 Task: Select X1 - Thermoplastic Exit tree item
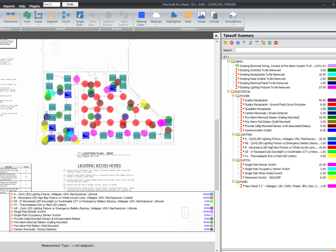270,156
